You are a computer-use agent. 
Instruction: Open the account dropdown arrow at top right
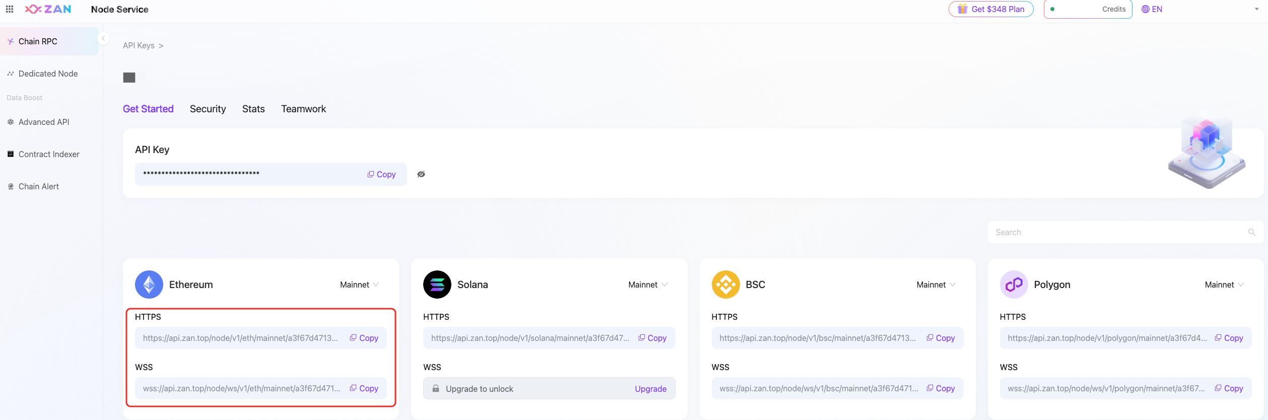(x=1256, y=9)
